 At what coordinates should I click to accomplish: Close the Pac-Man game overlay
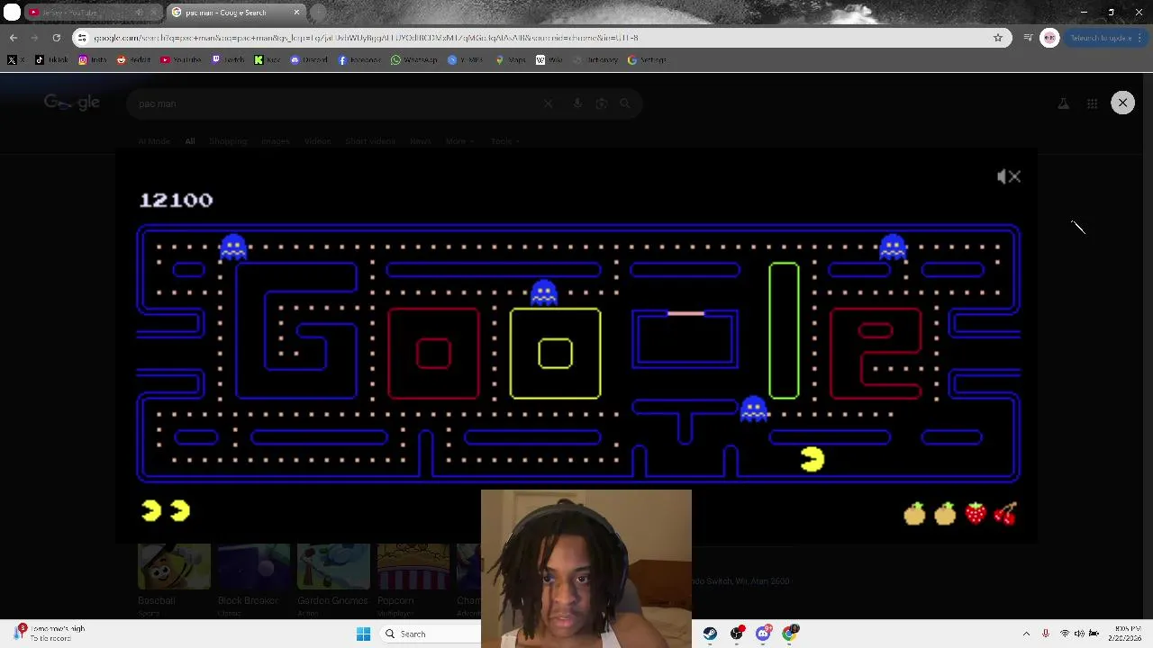pos(1122,103)
